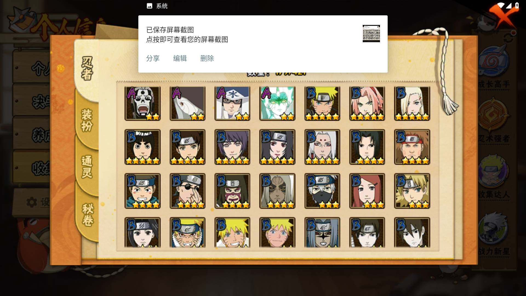Select Rock Lee bowl-cut ninja portrait
526x296 pixels.
[142, 147]
